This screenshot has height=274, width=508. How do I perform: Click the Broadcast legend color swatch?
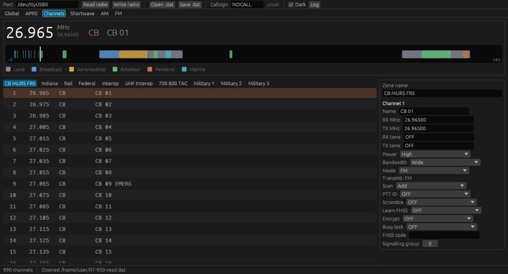pos(34,69)
